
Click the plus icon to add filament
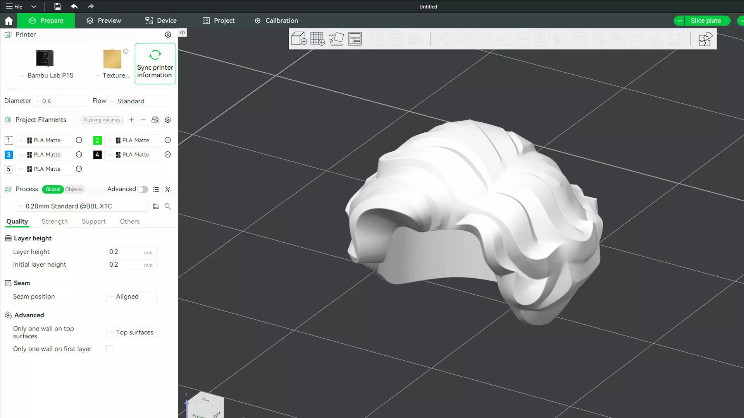click(131, 120)
